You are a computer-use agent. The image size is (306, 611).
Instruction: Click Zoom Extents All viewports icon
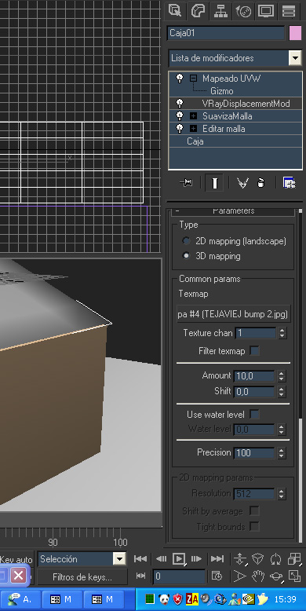pos(294,560)
